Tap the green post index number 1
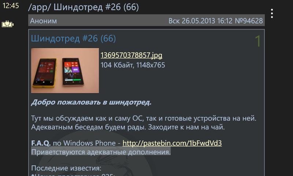Viewport: 293px width, 176px height. pos(258,41)
